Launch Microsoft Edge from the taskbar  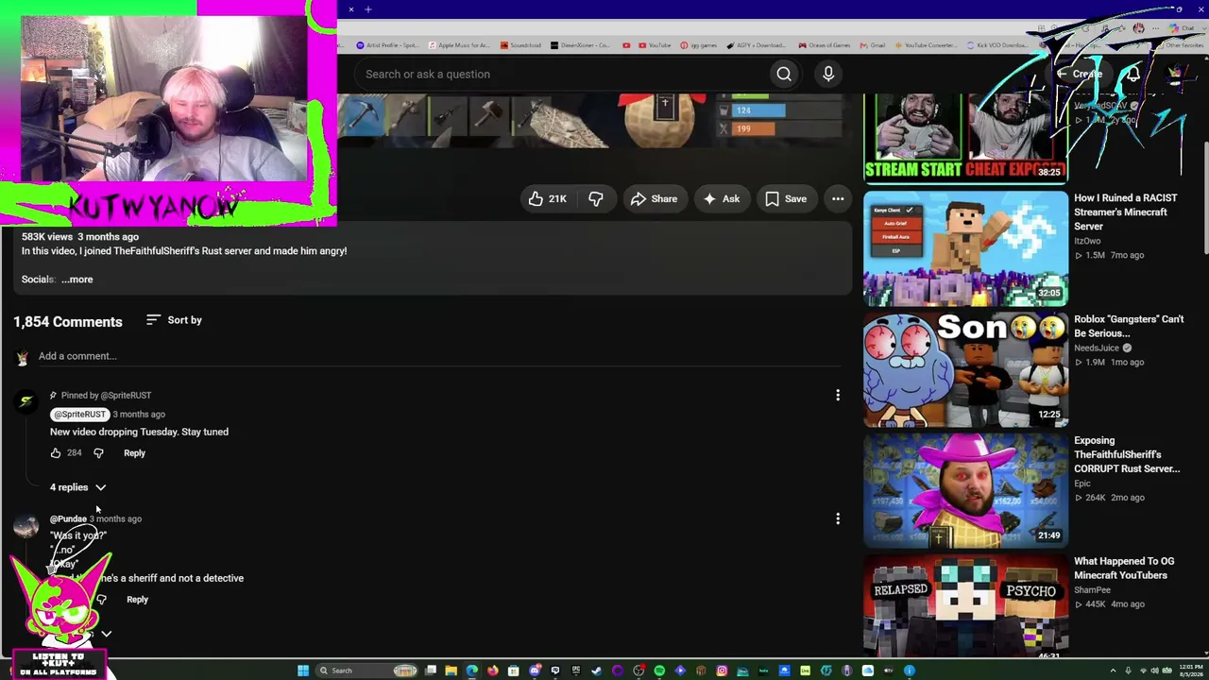tap(472, 671)
